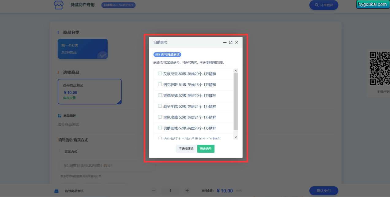Screen dimensions: 390x197
Task: Select 第一个分类 category card
Action: [x=83, y=49]
